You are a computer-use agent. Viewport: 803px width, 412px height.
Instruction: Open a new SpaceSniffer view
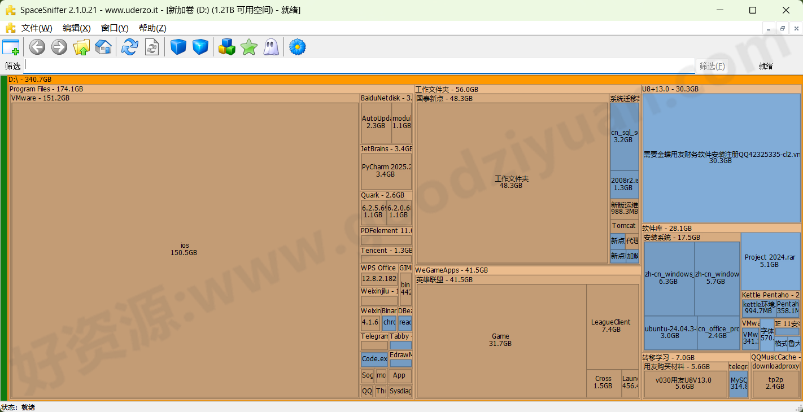(10, 47)
